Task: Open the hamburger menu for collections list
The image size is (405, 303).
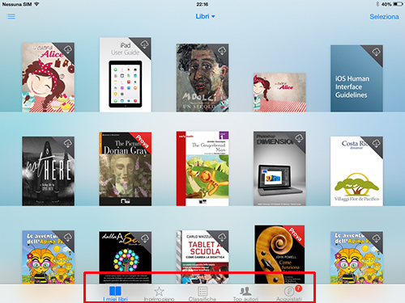Action: pos(11,16)
